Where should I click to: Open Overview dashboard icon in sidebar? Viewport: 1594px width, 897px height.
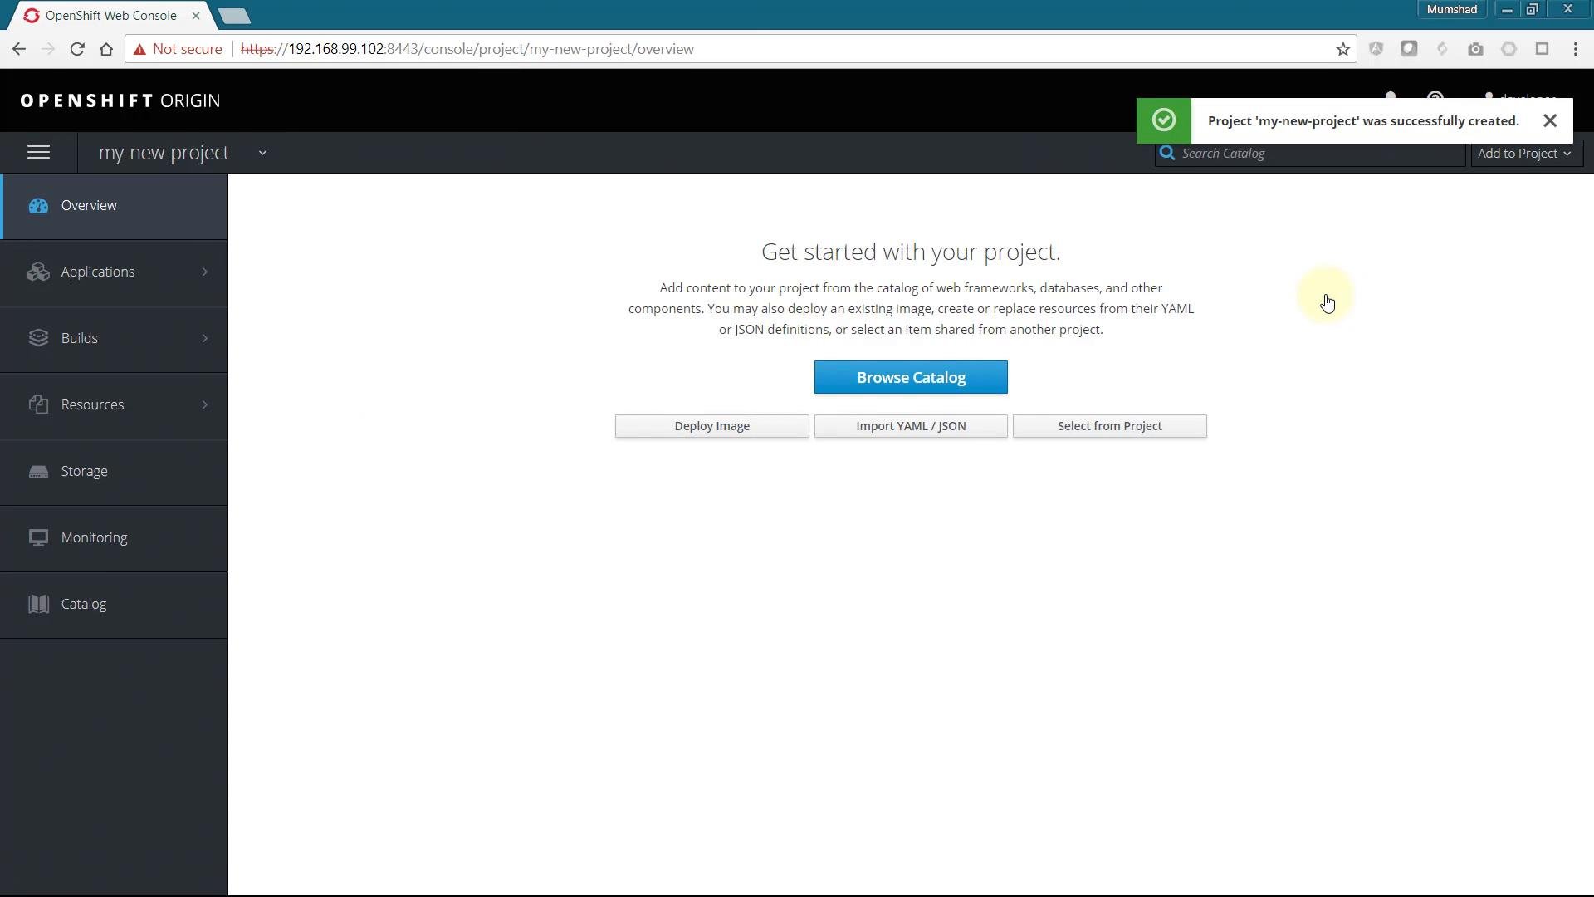(38, 206)
